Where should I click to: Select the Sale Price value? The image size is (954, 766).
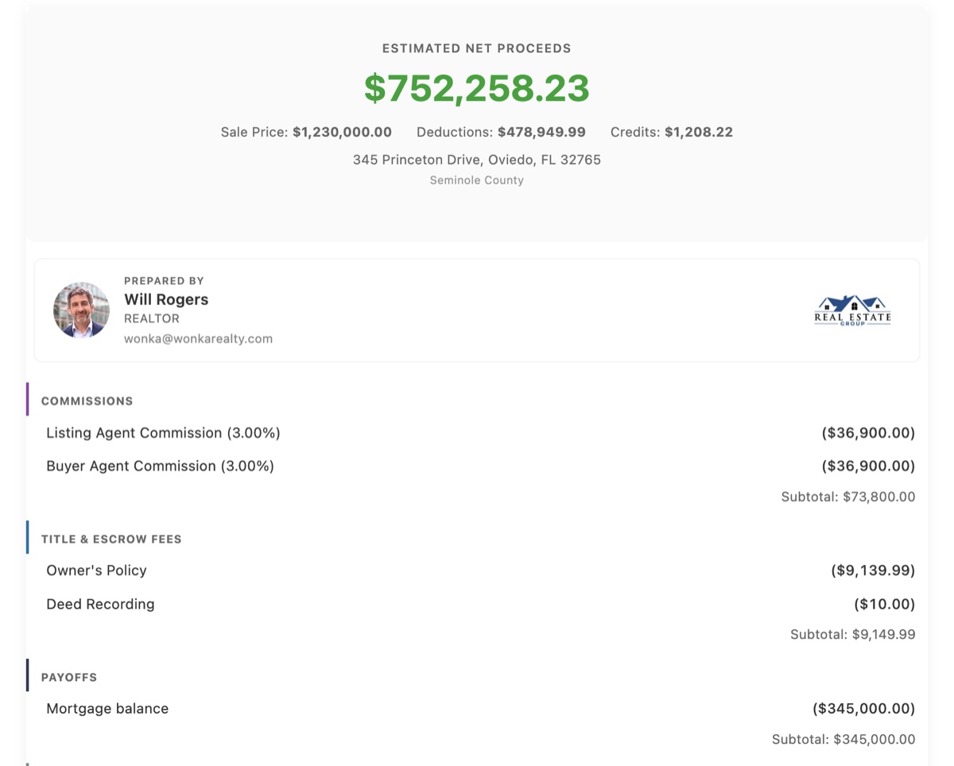pyautogui.click(x=342, y=132)
